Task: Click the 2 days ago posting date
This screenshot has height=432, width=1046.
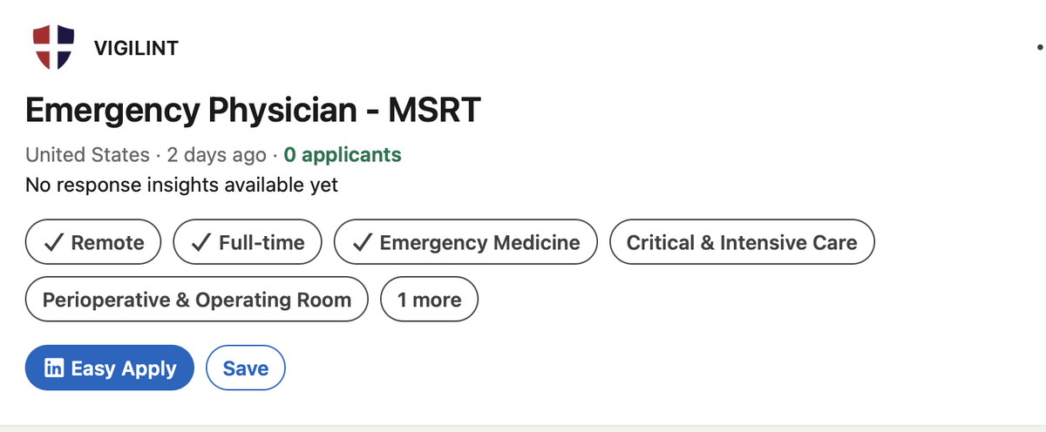Action: click(216, 155)
